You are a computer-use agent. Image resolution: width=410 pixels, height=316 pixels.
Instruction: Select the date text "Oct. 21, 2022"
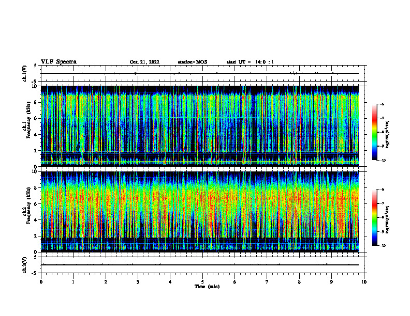(144, 62)
